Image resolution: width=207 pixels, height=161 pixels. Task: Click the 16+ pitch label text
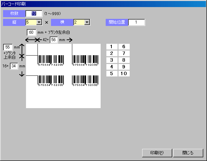(5, 66)
